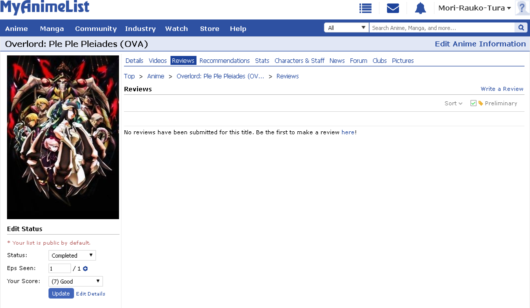Click the Write a Review link
530x308 pixels.
tap(502, 89)
